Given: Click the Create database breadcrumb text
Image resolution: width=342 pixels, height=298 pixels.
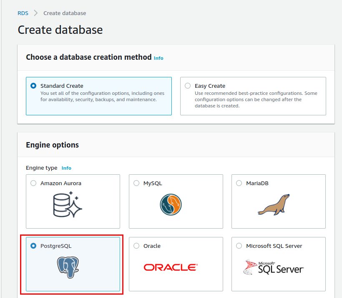Looking at the screenshot, I should coord(65,13).
